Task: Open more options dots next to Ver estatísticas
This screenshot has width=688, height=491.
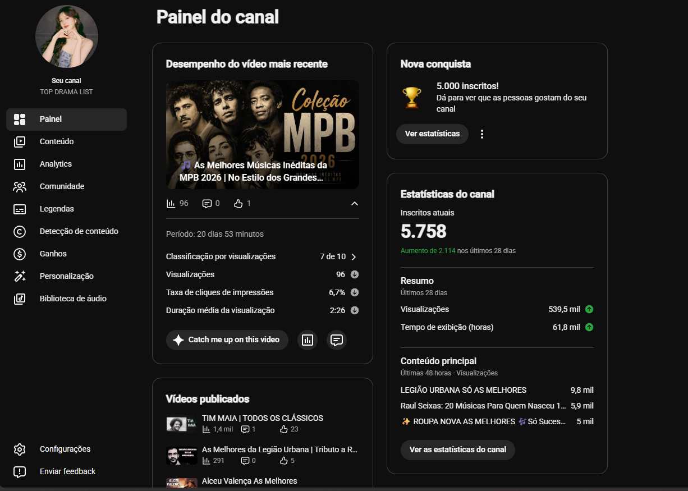Action: [x=481, y=134]
